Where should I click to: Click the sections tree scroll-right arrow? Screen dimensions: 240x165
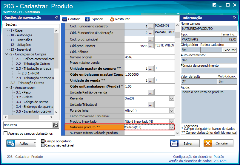(x=51, y=117)
